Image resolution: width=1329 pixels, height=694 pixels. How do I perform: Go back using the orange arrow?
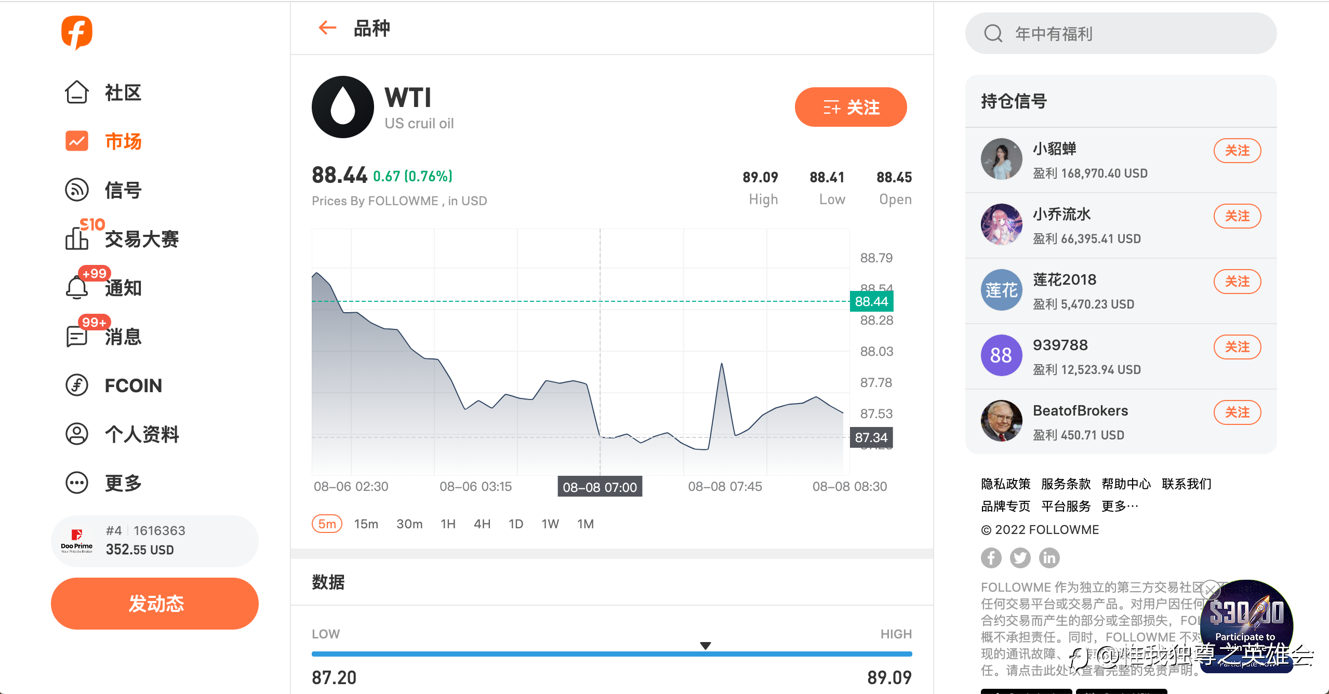pos(327,28)
